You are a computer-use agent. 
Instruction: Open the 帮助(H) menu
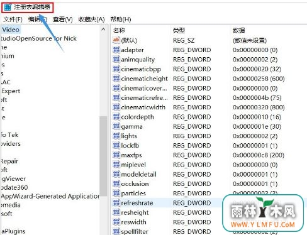(x=121, y=19)
